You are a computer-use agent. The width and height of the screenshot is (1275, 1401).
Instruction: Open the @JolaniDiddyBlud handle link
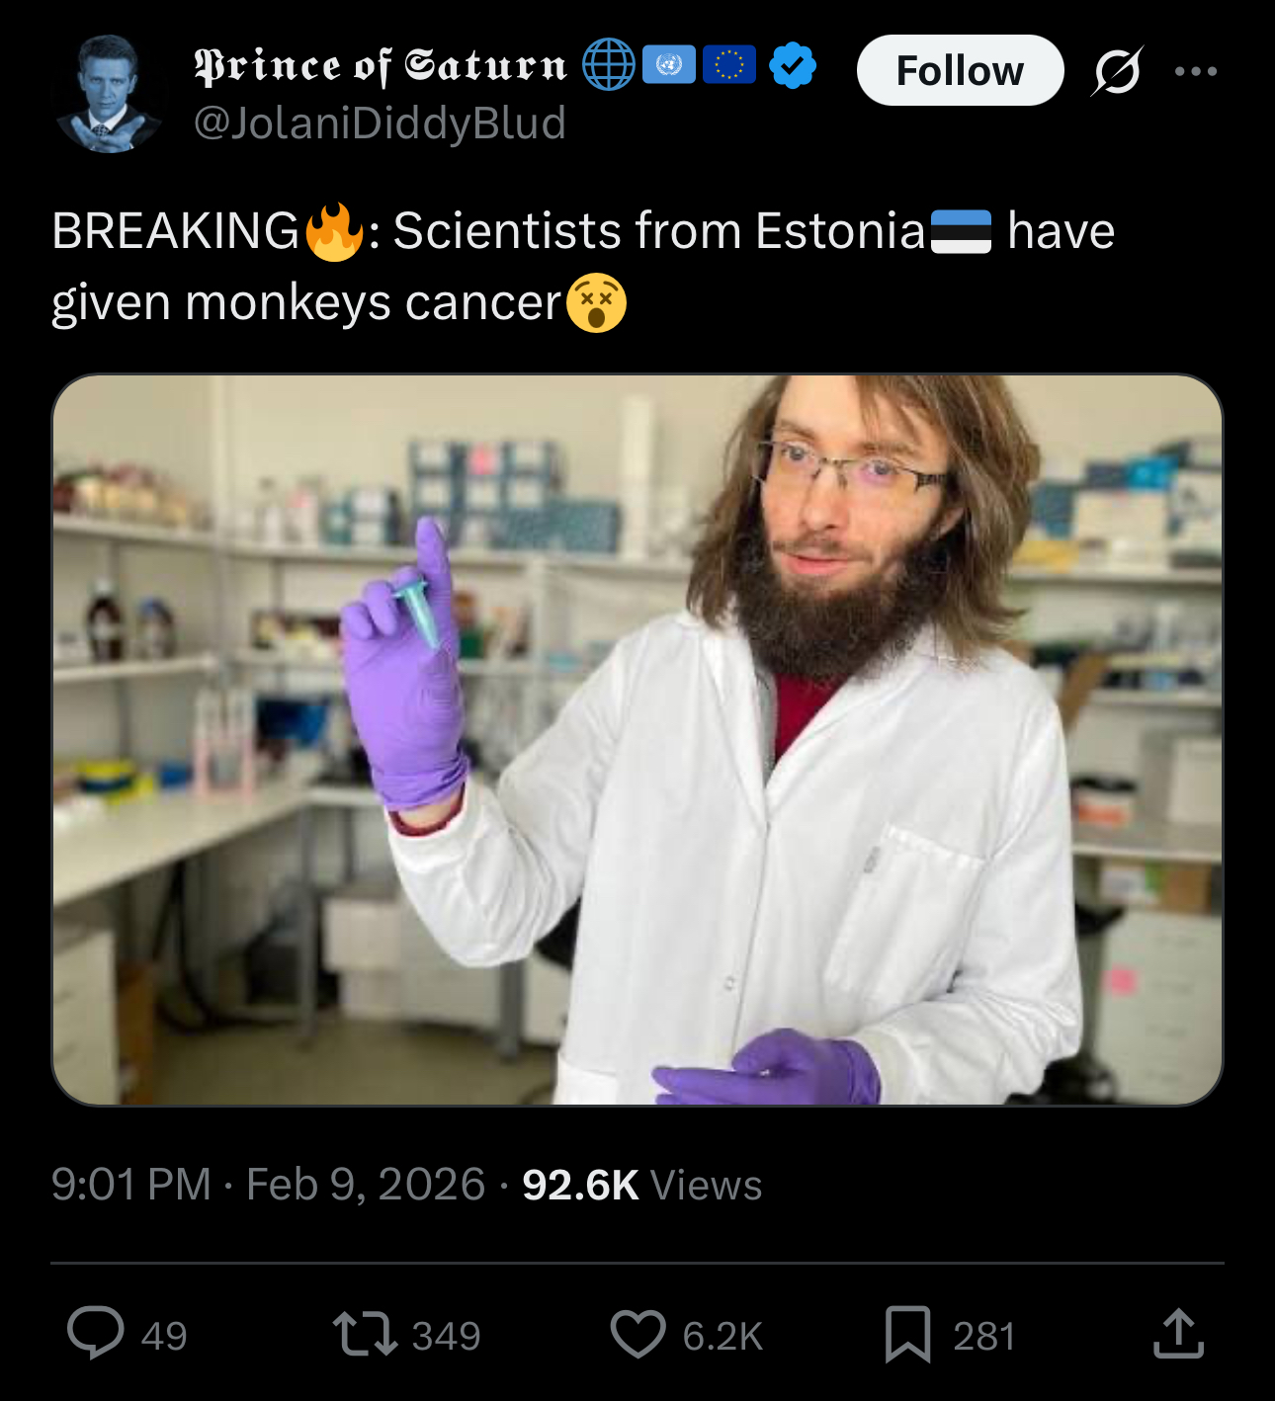pos(380,124)
